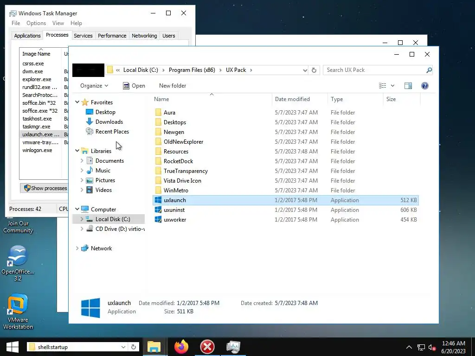Expand the Documents library node
This screenshot has width=475, height=356.
pyautogui.click(x=82, y=161)
